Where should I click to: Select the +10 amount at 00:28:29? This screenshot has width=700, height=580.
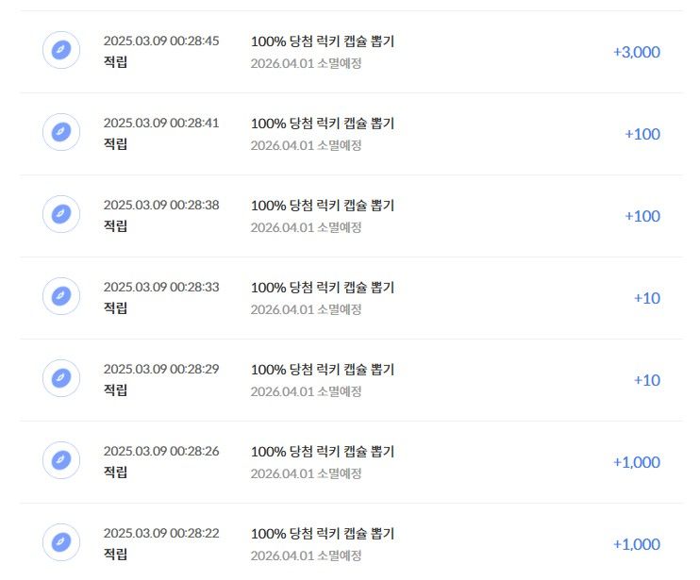point(647,381)
